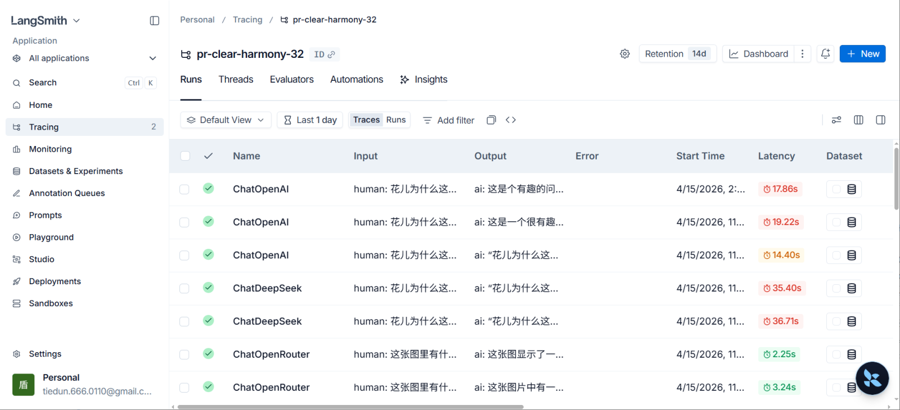
Task: Click the copy icon beside Add filter
Action: [x=491, y=120]
